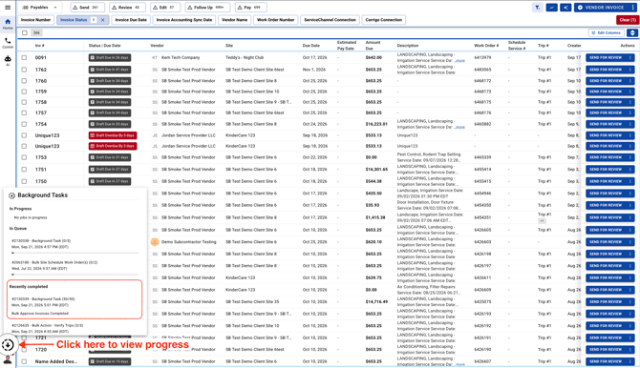Toggle the select-all invoices checkbox

pyautogui.click(x=25, y=33)
